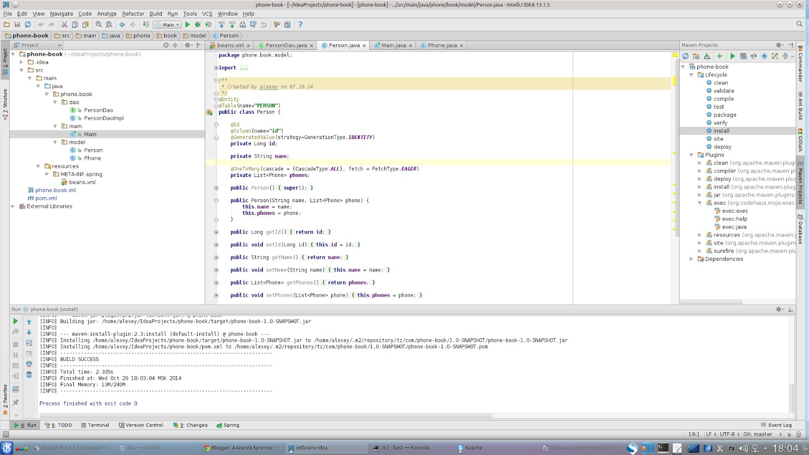Toggle soft wraps in Run console

29,343
